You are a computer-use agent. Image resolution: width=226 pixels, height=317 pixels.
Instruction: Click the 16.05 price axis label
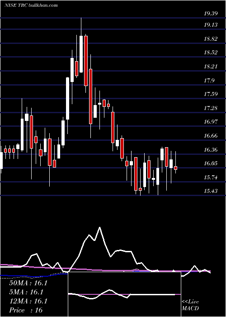coord(211,163)
